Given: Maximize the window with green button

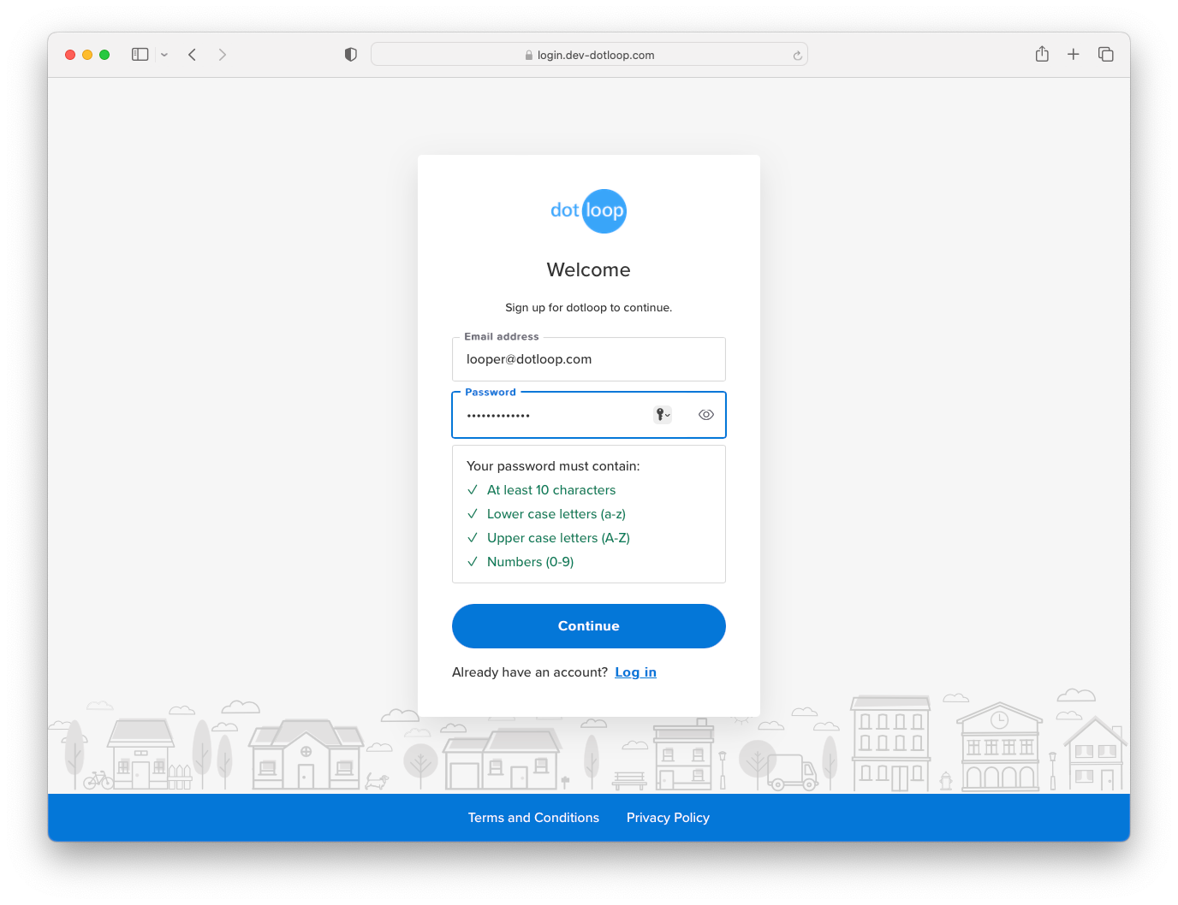Looking at the screenshot, I should 104,55.
